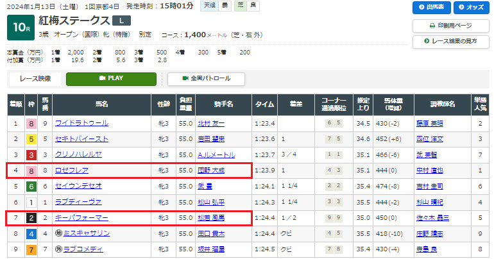Click the green 10R race number badge
Image resolution: width=494 pixels, height=259 pixels.
click(21, 28)
